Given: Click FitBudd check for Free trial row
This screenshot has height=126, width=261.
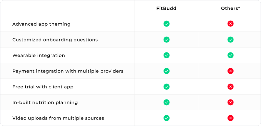Looking at the screenshot, I should [x=167, y=87].
